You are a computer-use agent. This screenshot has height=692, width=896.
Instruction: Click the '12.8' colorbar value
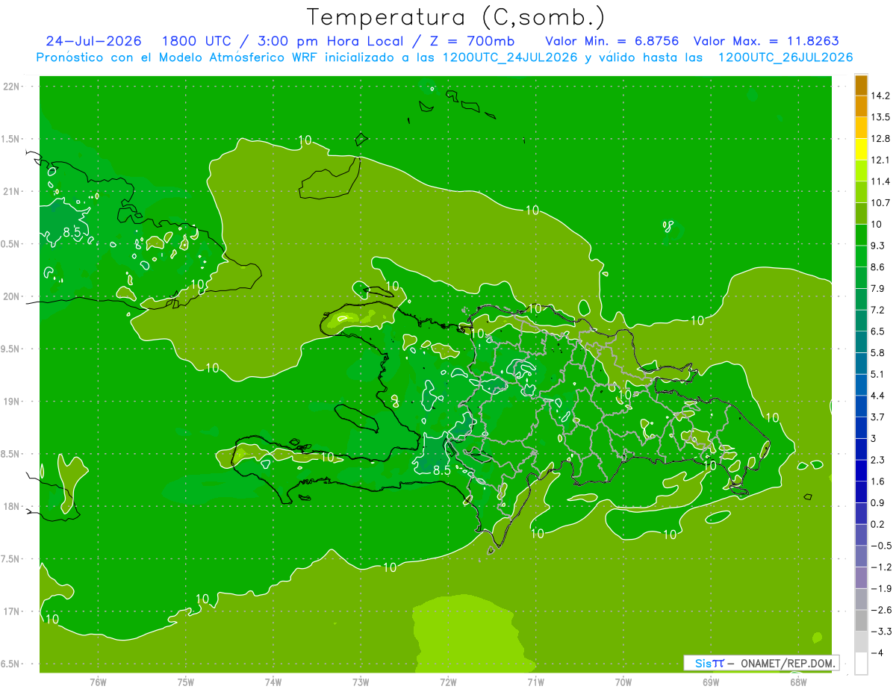click(881, 139)
